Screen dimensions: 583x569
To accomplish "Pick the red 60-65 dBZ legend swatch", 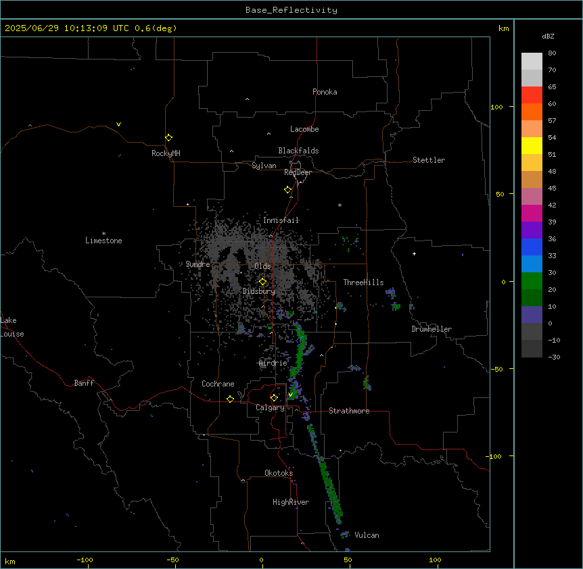I will point(532,95).
